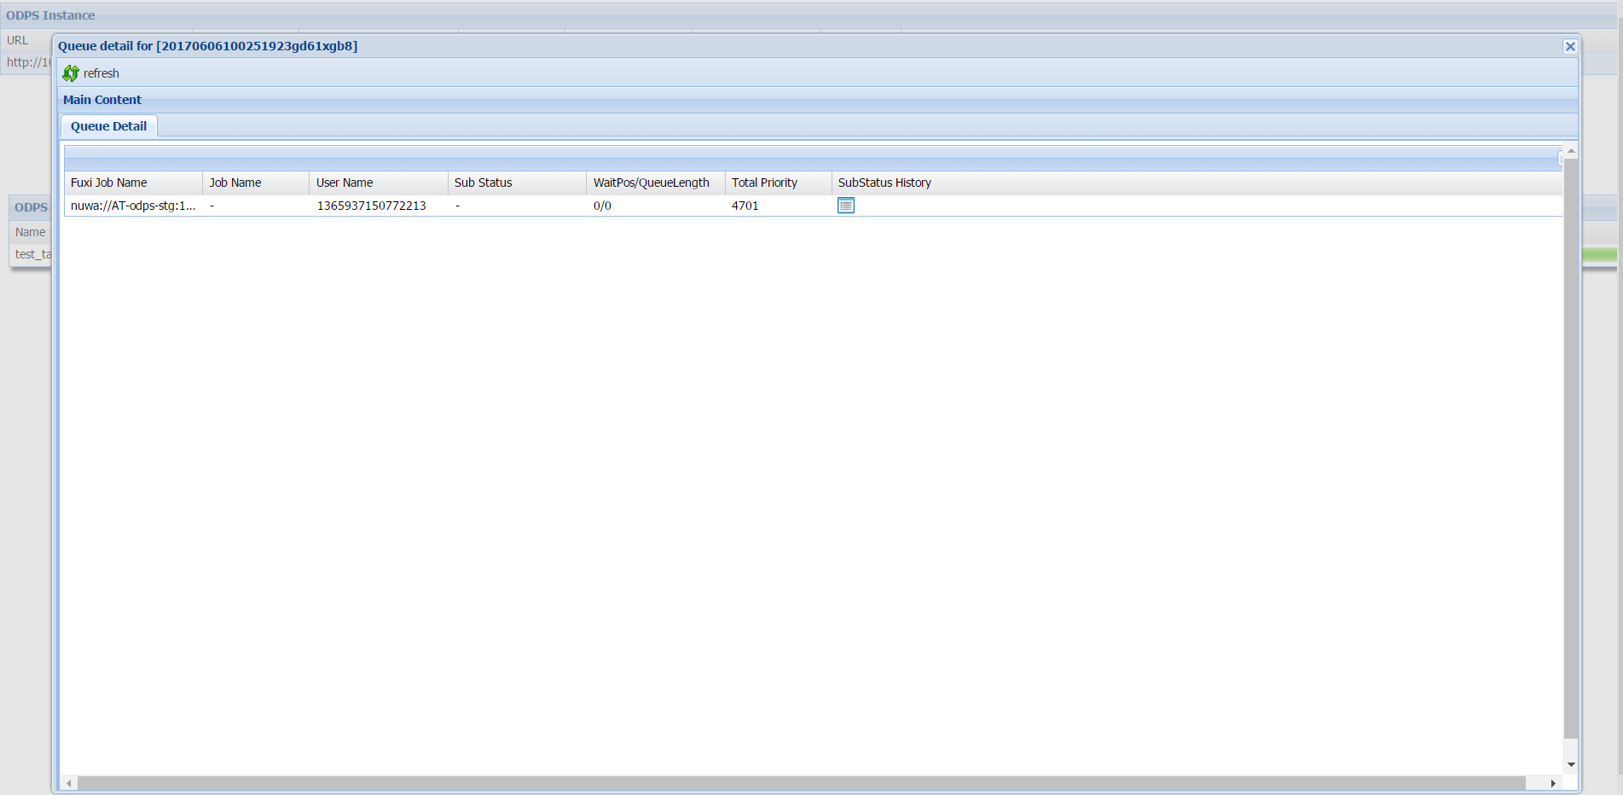The height and width of the screenshot is (795, 1623).
Task: Click the WaitPos/QueueLength column header
Action: (656, 183)
